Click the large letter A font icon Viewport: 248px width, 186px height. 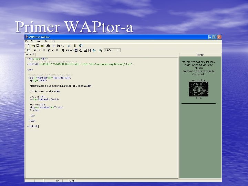point(48,50)
